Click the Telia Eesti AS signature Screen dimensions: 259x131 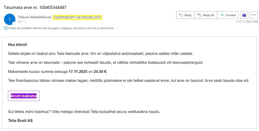point(20,121)
